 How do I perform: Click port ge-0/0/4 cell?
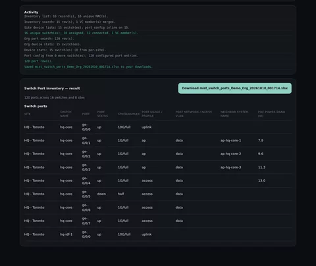[86, 181]
